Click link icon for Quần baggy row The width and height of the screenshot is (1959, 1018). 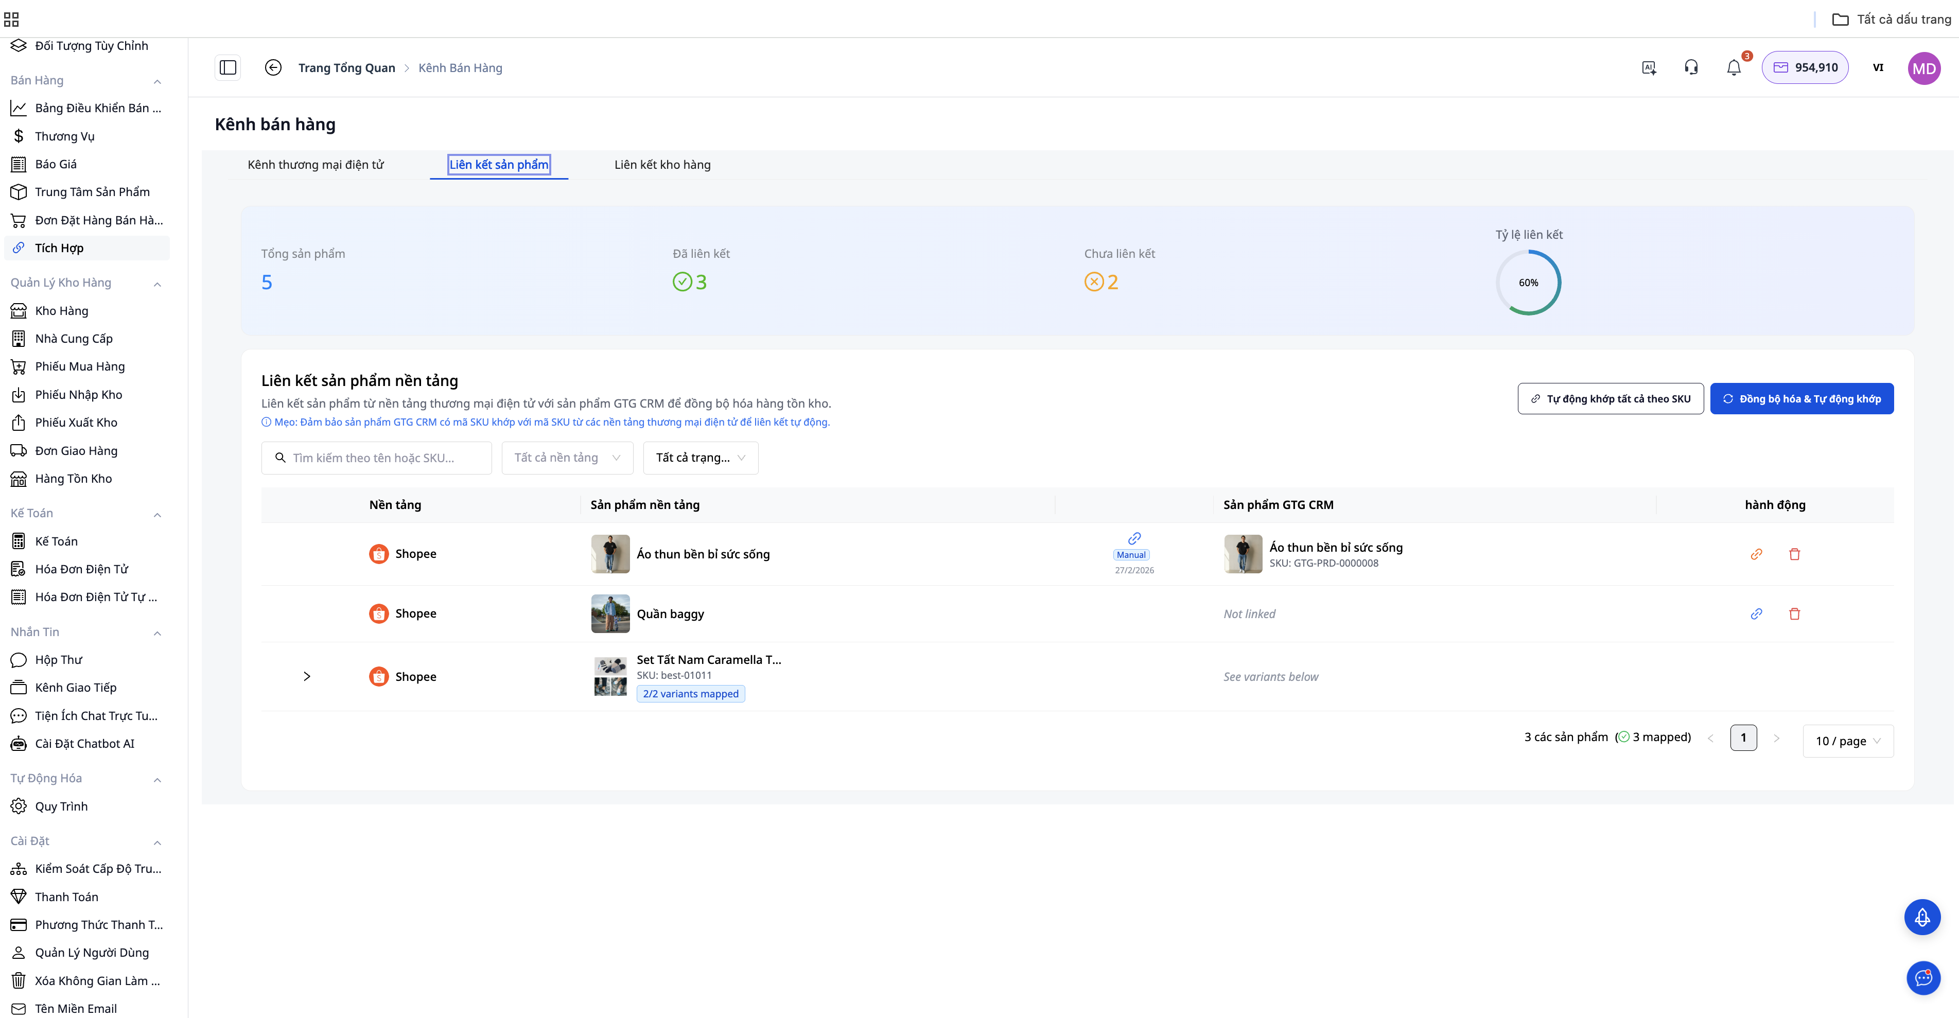point(1756,613)
